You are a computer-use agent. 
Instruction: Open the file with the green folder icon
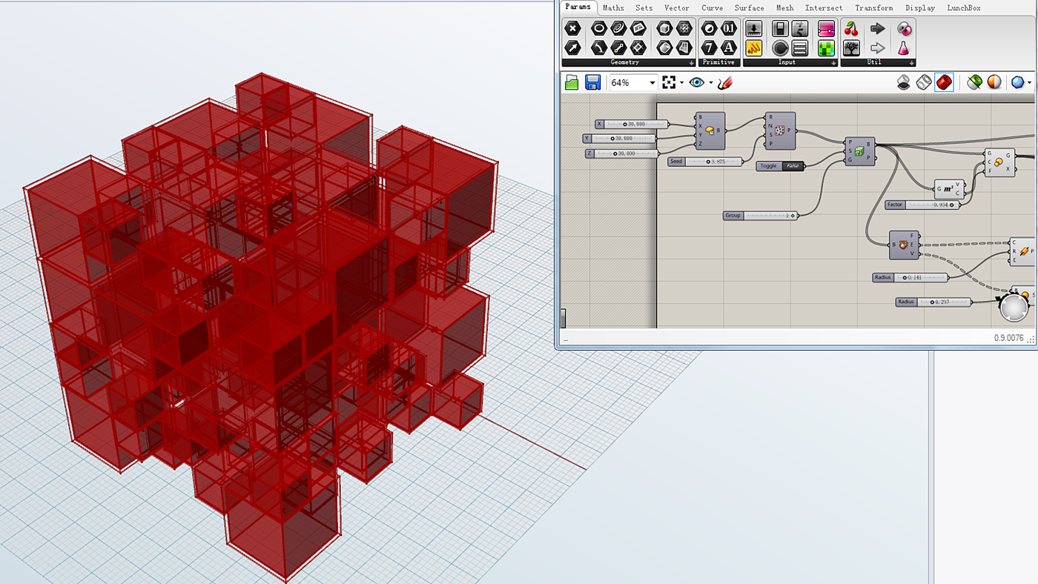point(572,82)
